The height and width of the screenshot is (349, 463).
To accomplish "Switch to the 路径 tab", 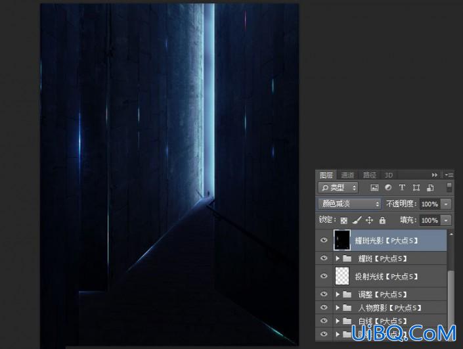I will (x=369, y=175).
